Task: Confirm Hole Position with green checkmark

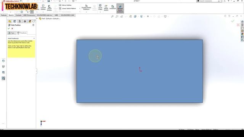Action: pos(9,29)
